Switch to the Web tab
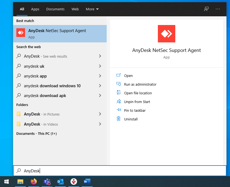The width and height of the screenshot is (230, 187). (75, 9)
